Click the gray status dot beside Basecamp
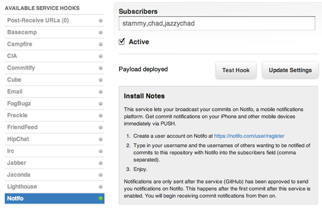This screenshot has height=208, width=322. [101, 32]
